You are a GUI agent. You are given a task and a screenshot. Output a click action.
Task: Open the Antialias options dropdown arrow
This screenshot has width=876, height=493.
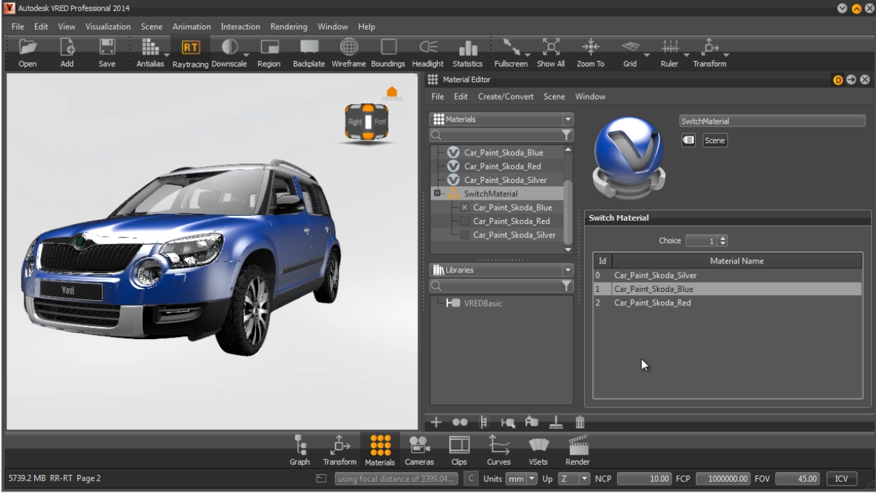[x=166, y=55]
